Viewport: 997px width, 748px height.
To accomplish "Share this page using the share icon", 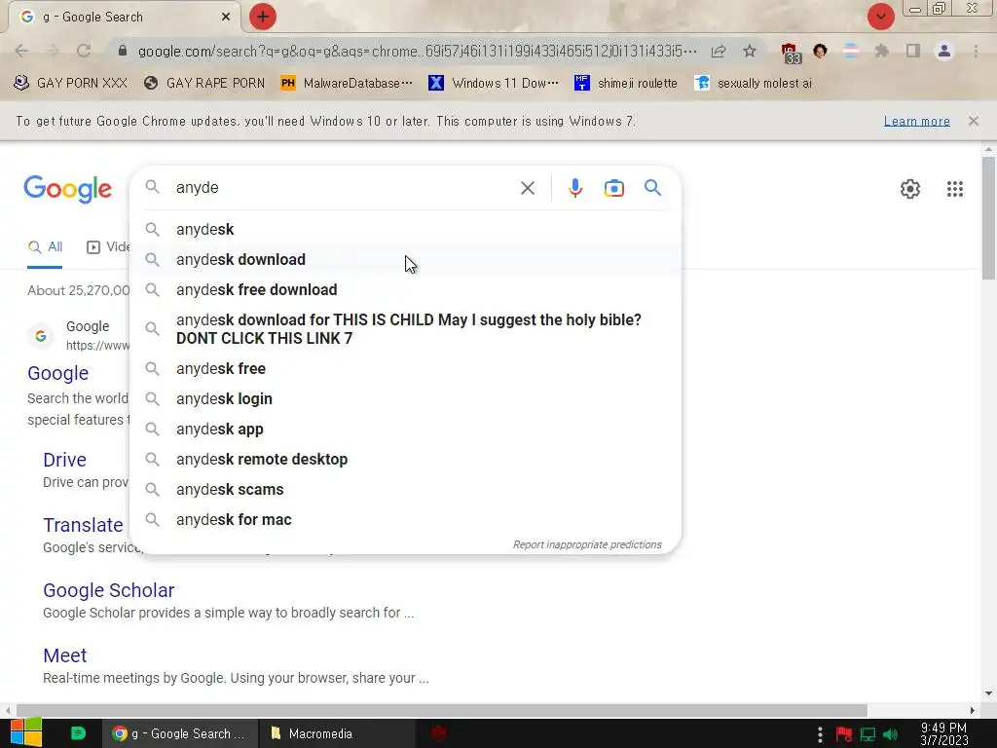I will 719,51.
